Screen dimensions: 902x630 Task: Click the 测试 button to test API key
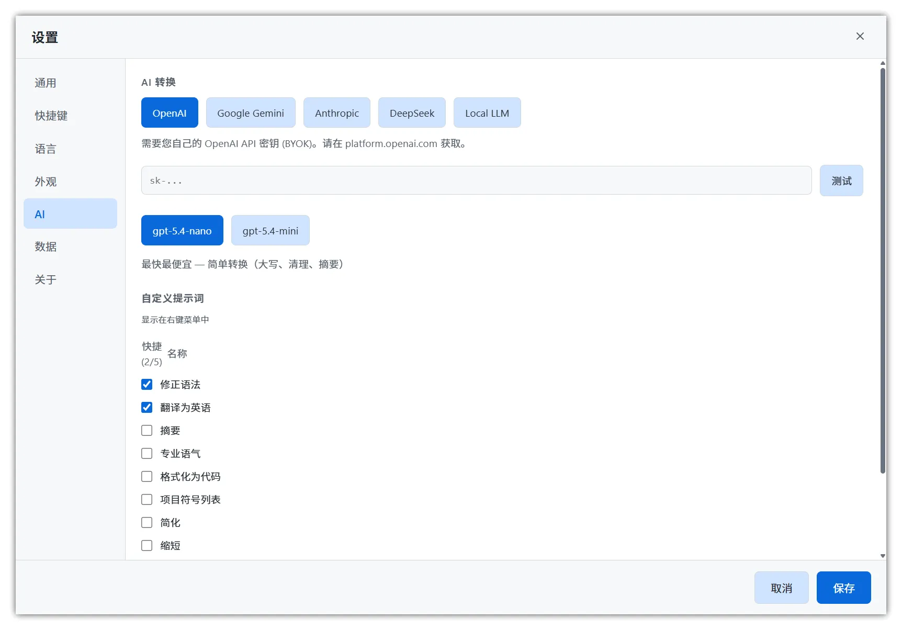841,180
